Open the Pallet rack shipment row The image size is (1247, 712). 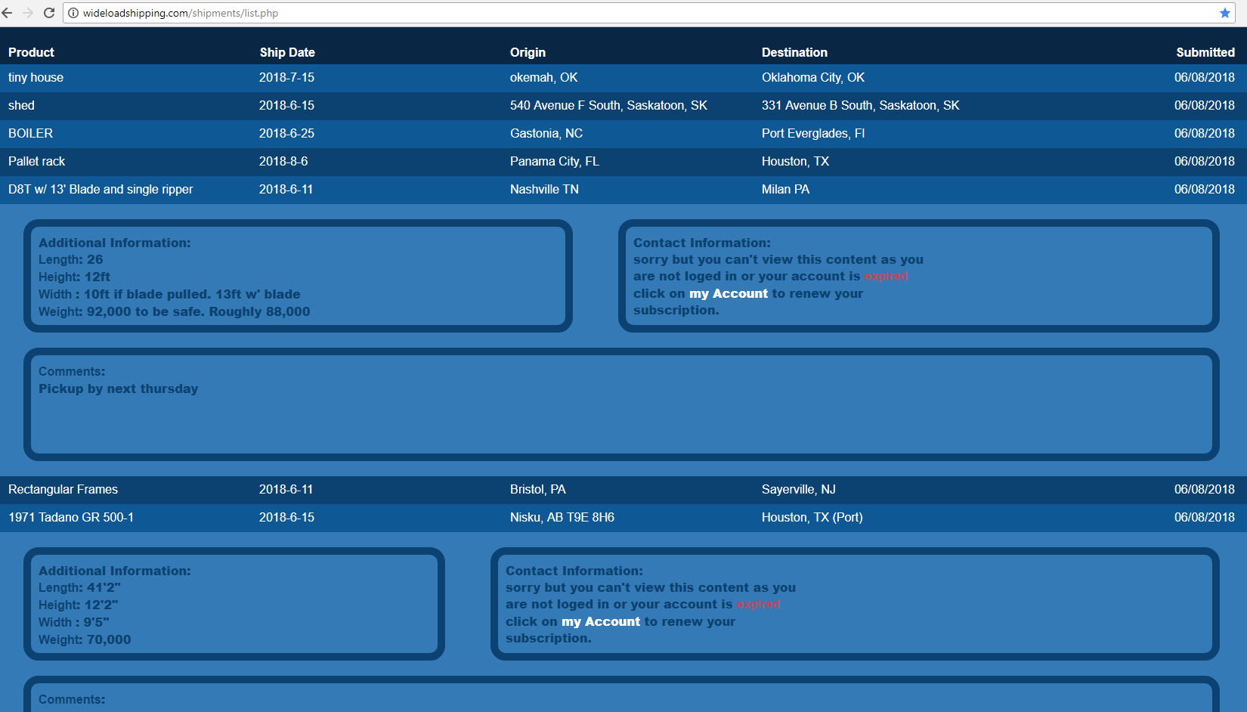click(623, 162)
